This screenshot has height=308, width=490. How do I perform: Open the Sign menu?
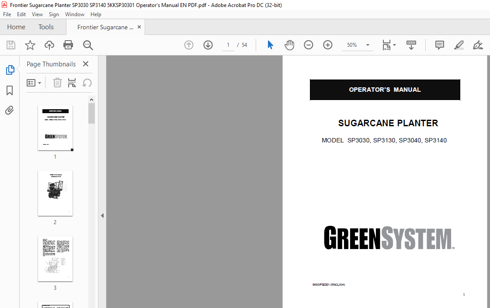point(54,14)
